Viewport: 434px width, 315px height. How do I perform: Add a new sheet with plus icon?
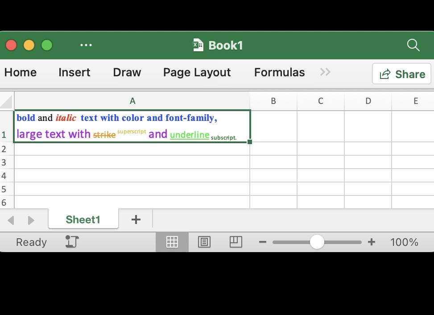[x=136, y=220]
